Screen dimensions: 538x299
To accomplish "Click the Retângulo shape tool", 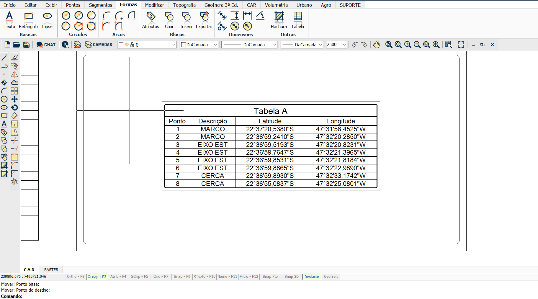I will tap(28, 20).
